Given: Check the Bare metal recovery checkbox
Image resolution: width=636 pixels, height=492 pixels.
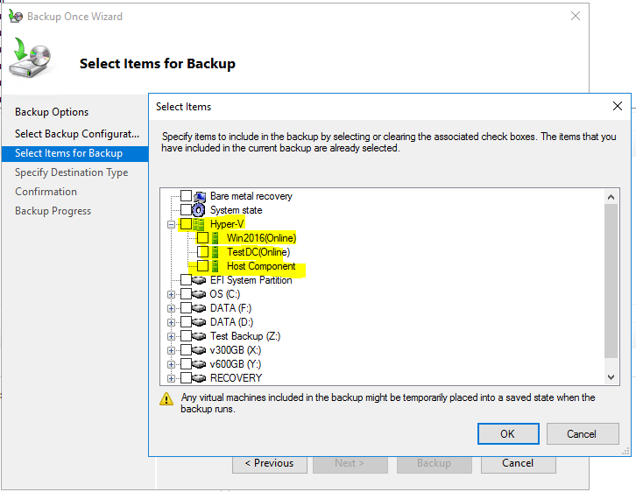Looking at the screenshot, I should [x=187, y=196].
